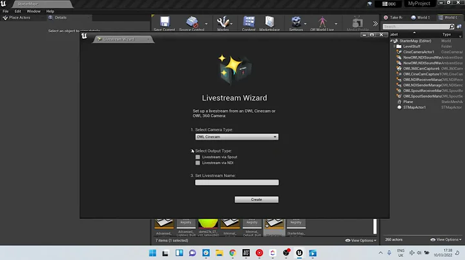Screen dimensions: 465x260
Task: Click the Set Livestream Name input field
Action: click(236, 183)
